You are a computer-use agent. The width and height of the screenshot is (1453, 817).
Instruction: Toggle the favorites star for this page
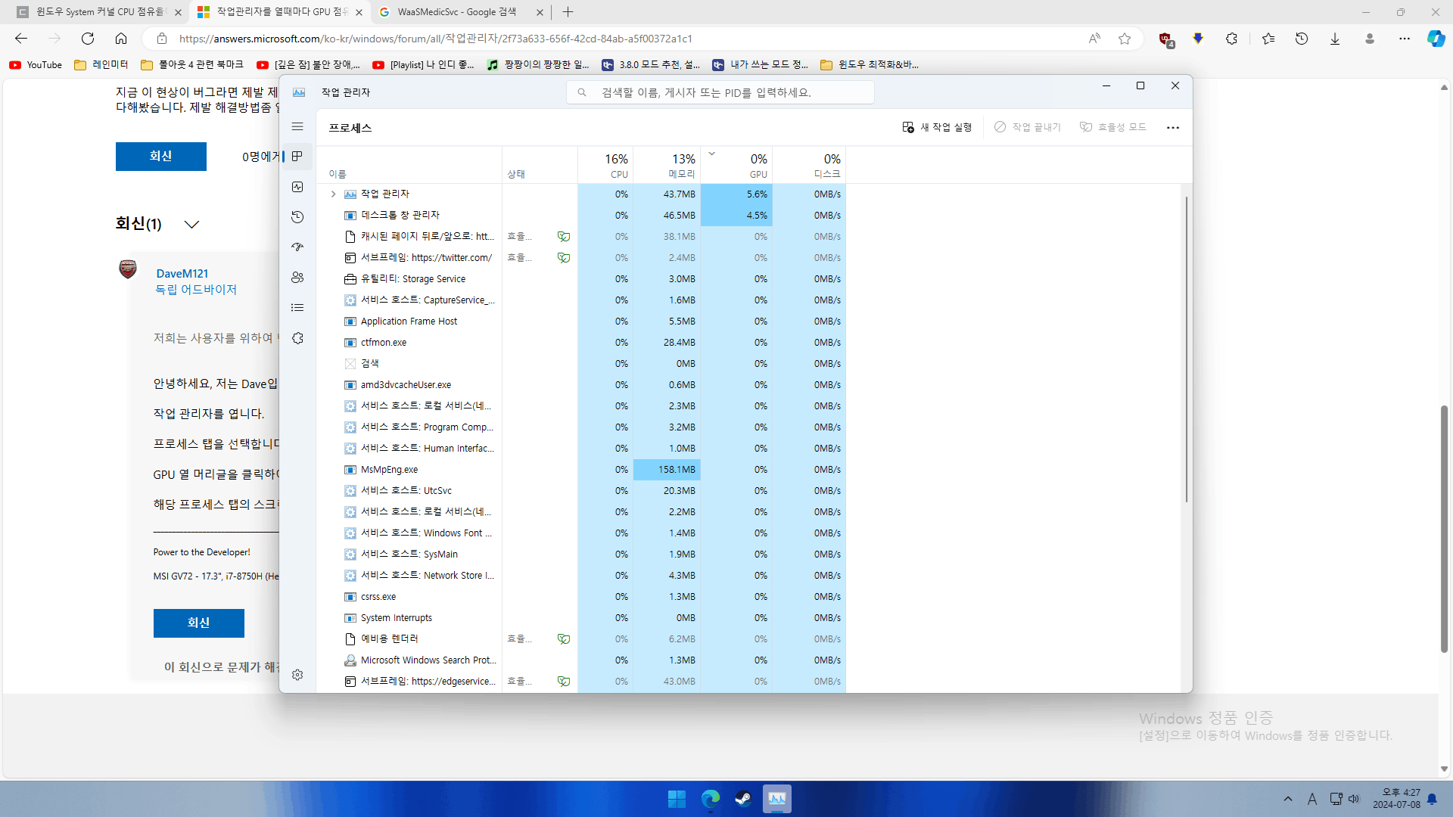tap(1125, 39)
